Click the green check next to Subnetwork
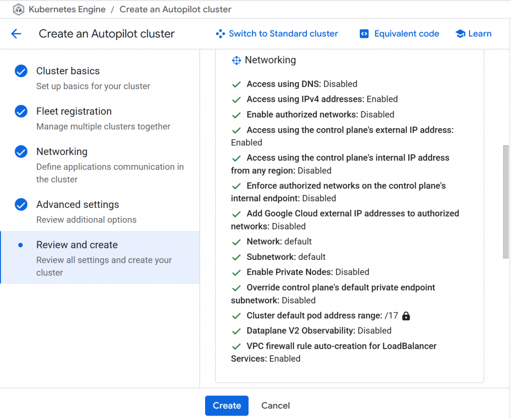 [x=237, y=257]
